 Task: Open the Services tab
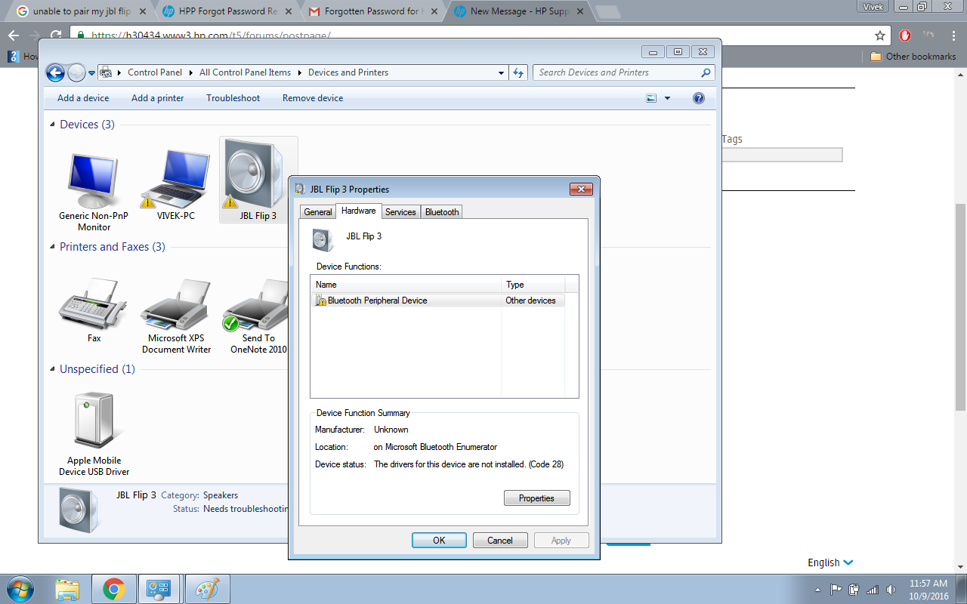pyautogui.click(x=400, y=212)
